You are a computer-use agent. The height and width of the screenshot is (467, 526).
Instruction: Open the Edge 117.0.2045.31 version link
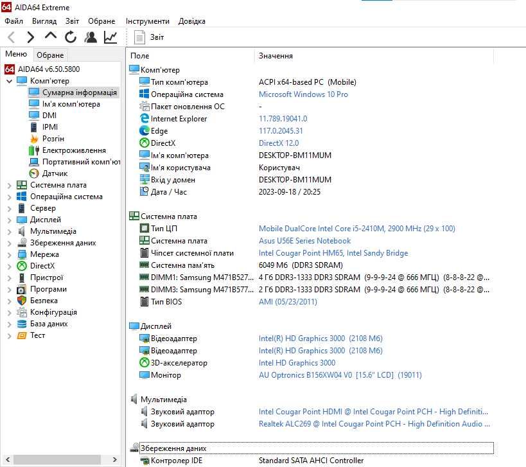tap(281, 131)
